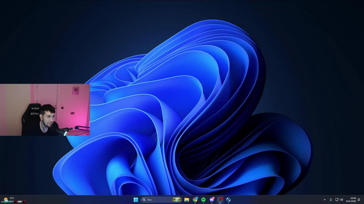Open the volume speaker tray icon
The width and height of the screenshot is (364, 204).
tap(341, 200)
